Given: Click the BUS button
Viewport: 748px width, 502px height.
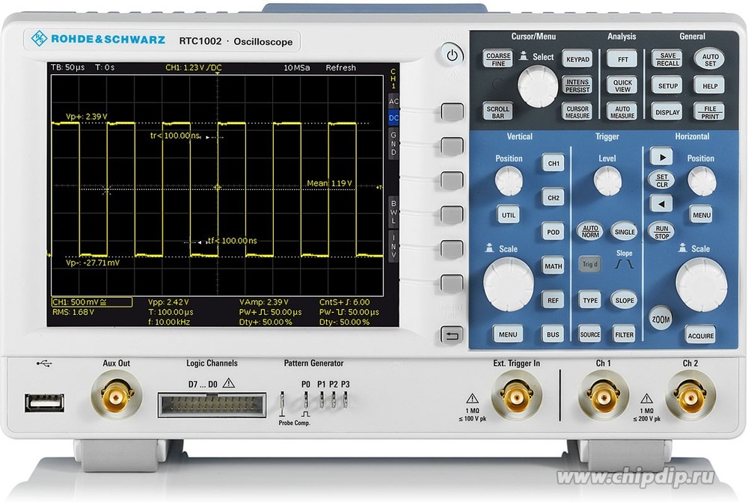Looking at the screenshot, I should point(553,334).
